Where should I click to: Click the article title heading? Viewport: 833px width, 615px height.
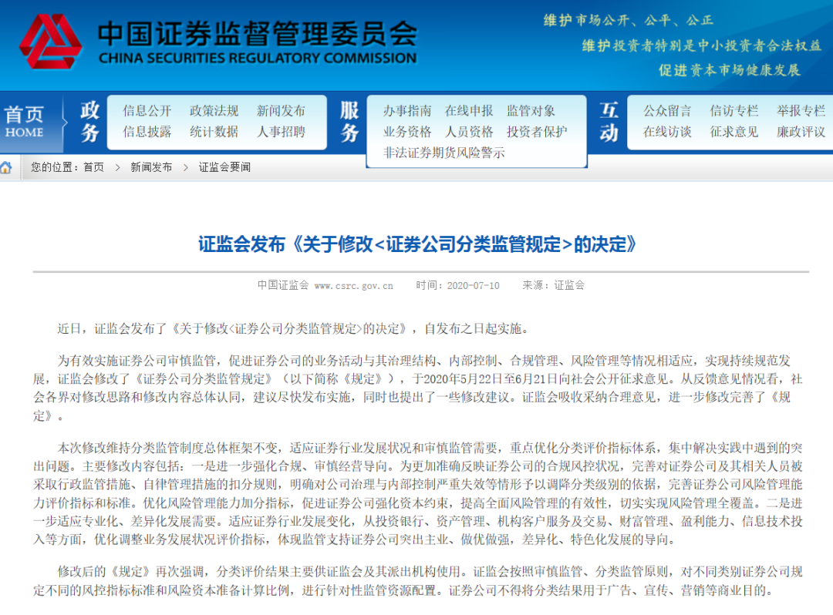point(417,244)
